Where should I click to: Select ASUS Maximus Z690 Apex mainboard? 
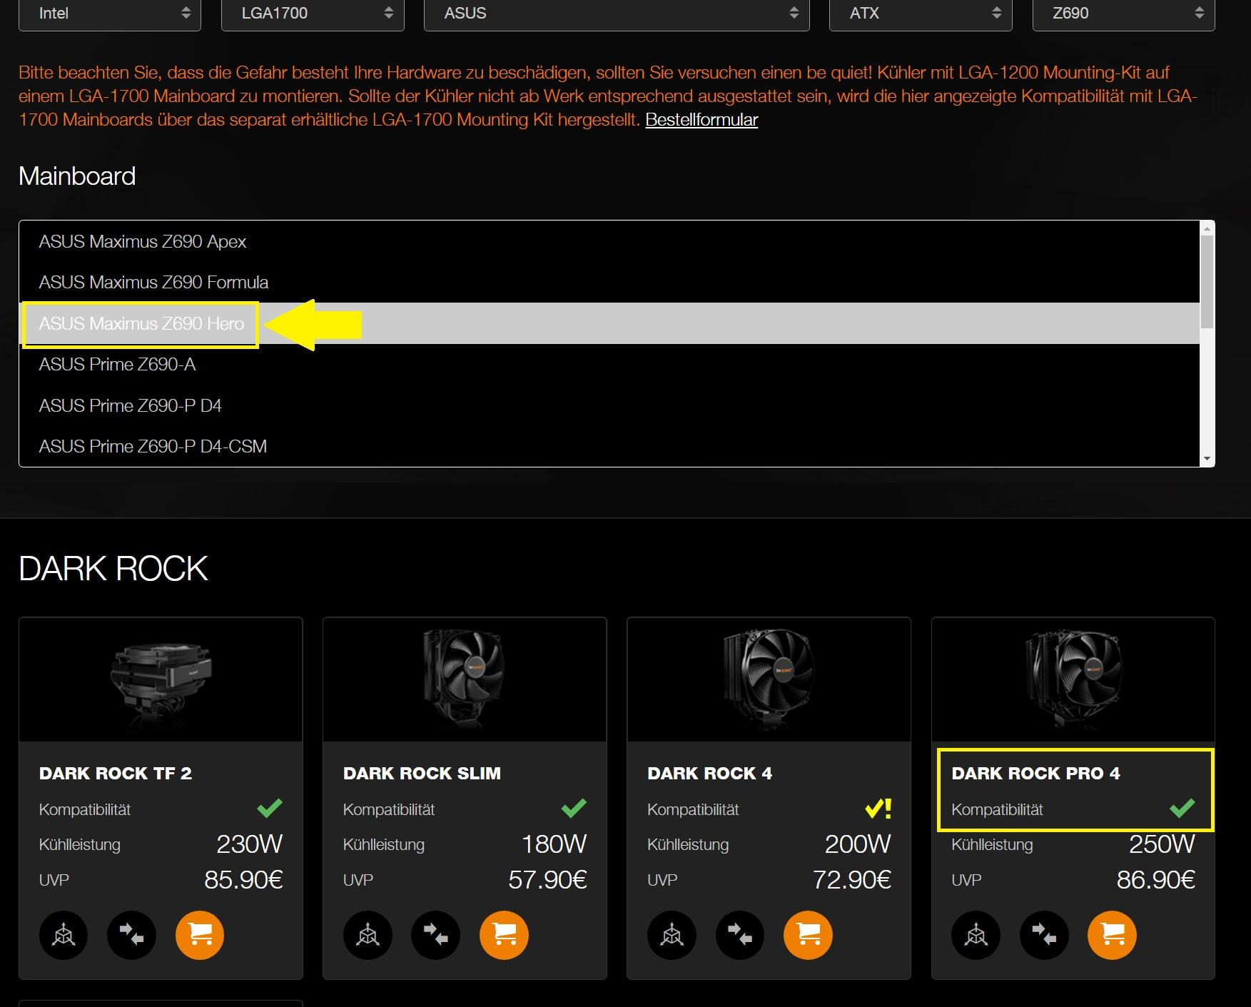click(609, 241)
